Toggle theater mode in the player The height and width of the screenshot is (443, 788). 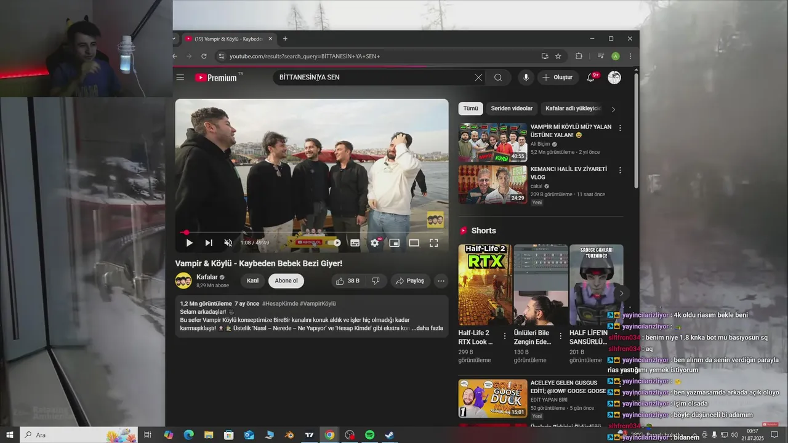tap(414, 243)
